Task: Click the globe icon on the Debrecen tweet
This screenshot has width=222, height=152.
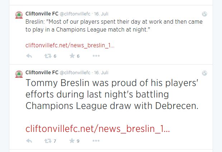Action: [x=204, y=73]
